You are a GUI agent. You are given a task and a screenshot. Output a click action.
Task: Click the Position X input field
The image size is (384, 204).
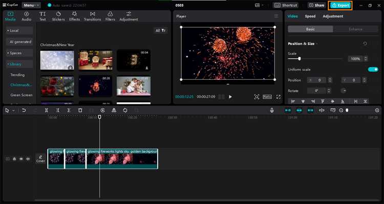click(x=316, y=80)
